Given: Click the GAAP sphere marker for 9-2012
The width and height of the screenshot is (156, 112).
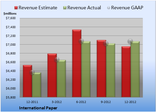Looking at the screenshot, I should pyautogui.click(x=106, y=44).
